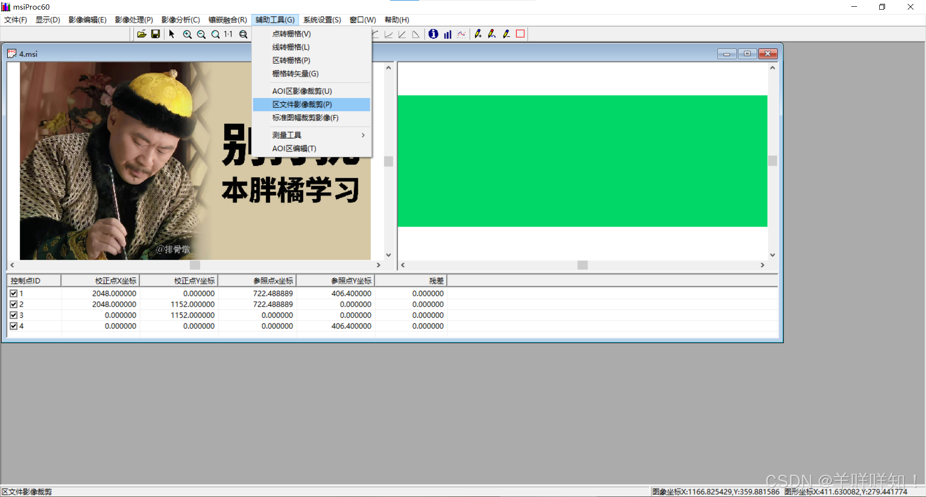Open the 镶嵌融合(R) menu
Screen dimensions: 926x497
228,20
